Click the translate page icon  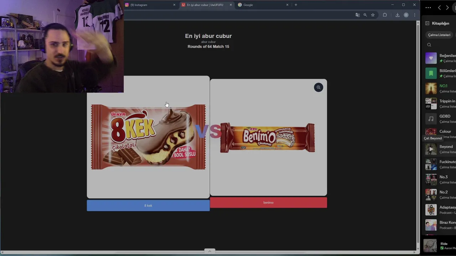[357, 15]
